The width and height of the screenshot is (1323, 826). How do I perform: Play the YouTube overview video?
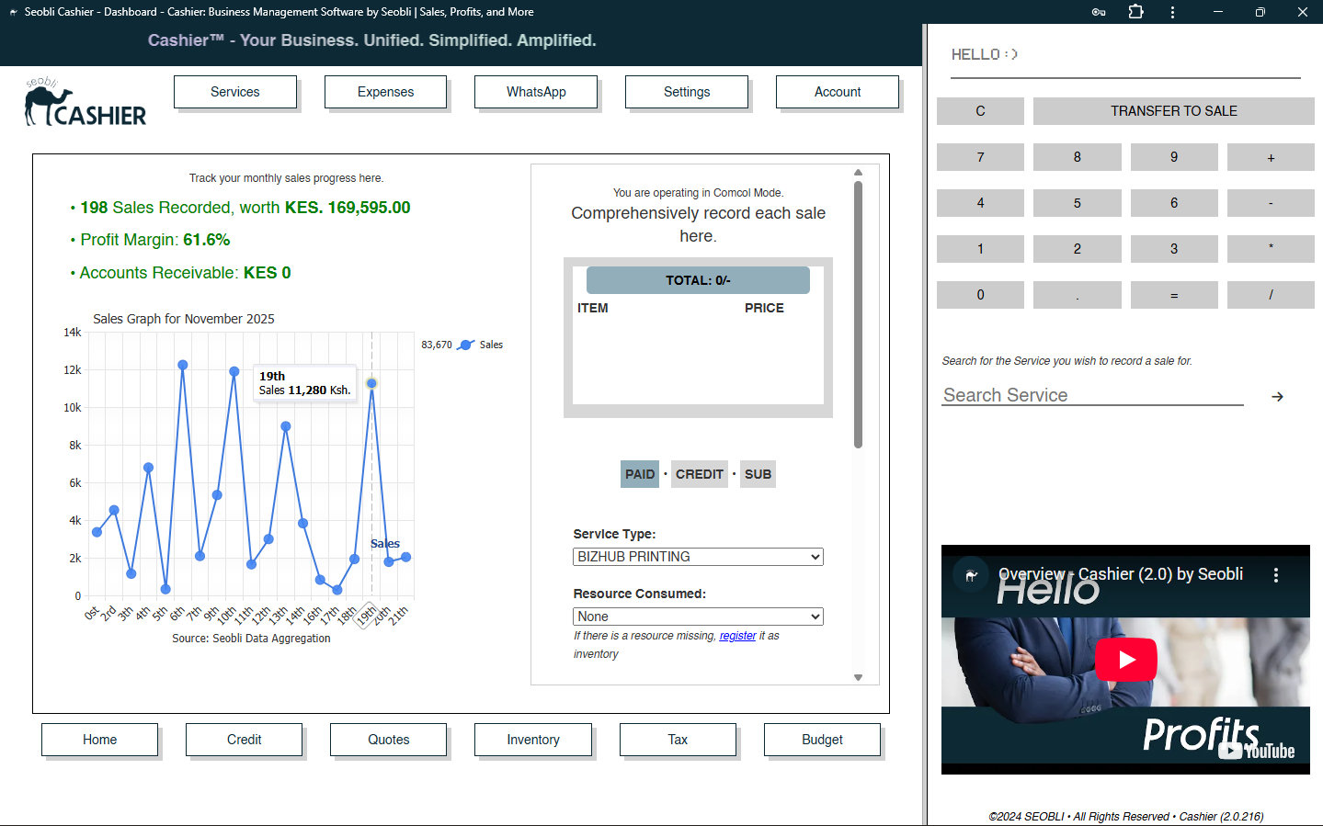[1125, 659]
